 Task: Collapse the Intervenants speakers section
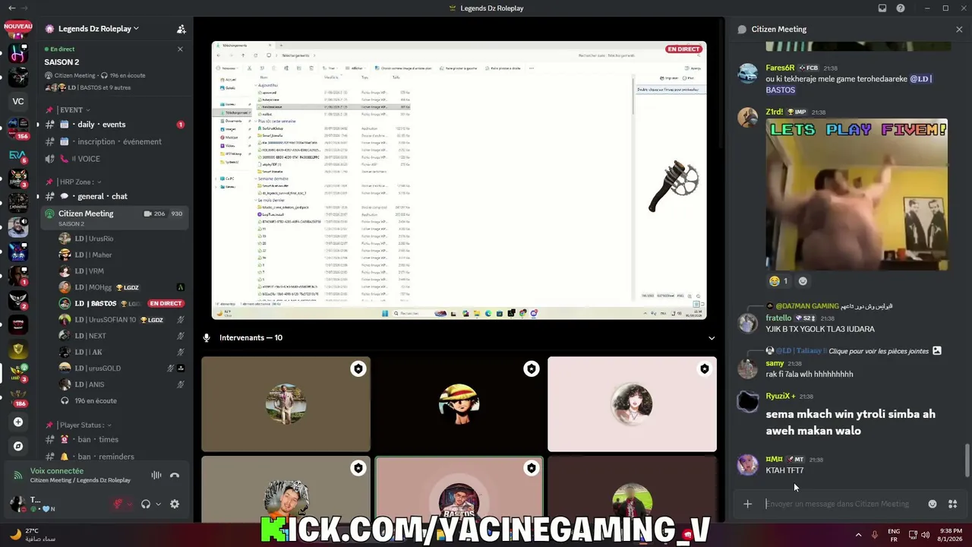(x=712, y=338)
